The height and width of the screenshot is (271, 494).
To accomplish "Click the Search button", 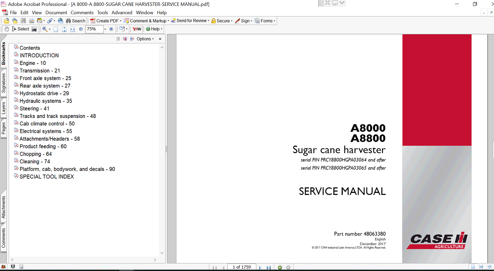I will 76,21.
